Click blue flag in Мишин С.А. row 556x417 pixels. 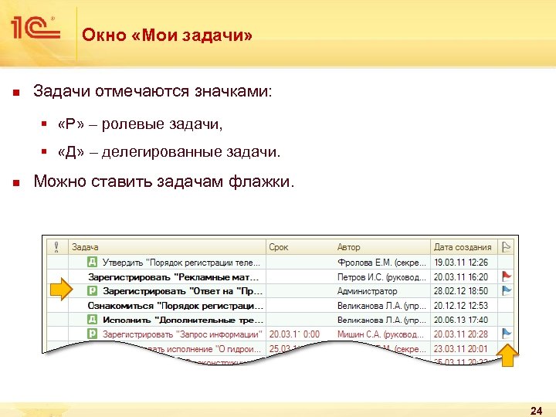(x=507, y=334)
